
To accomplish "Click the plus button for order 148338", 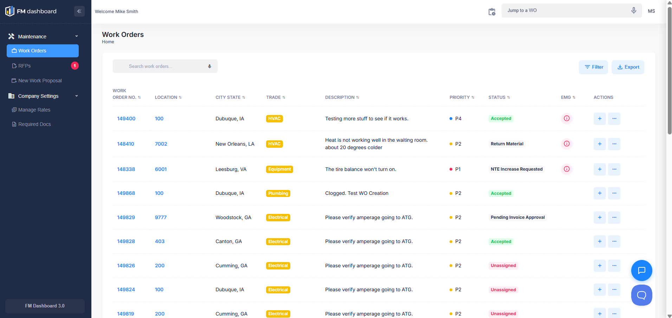I will pos(600,169).
